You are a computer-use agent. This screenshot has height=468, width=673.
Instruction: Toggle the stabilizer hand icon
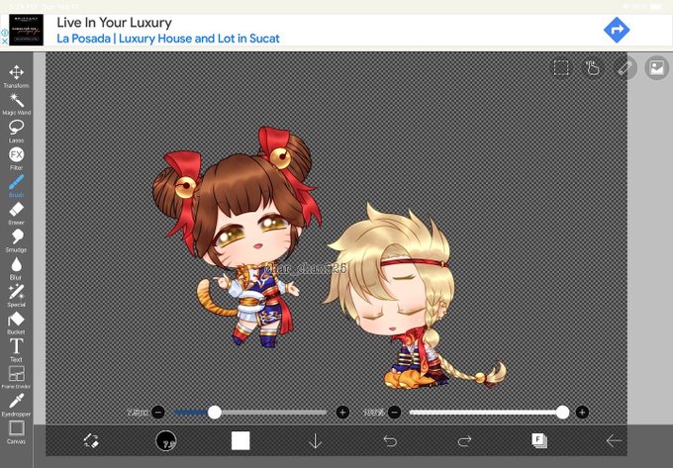(593, 68)
